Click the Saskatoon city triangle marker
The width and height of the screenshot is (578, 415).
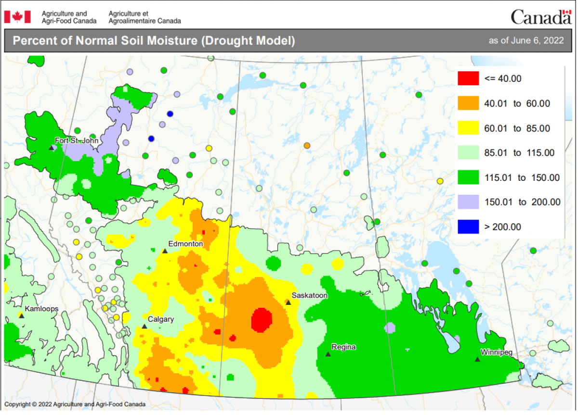(288, 302)
